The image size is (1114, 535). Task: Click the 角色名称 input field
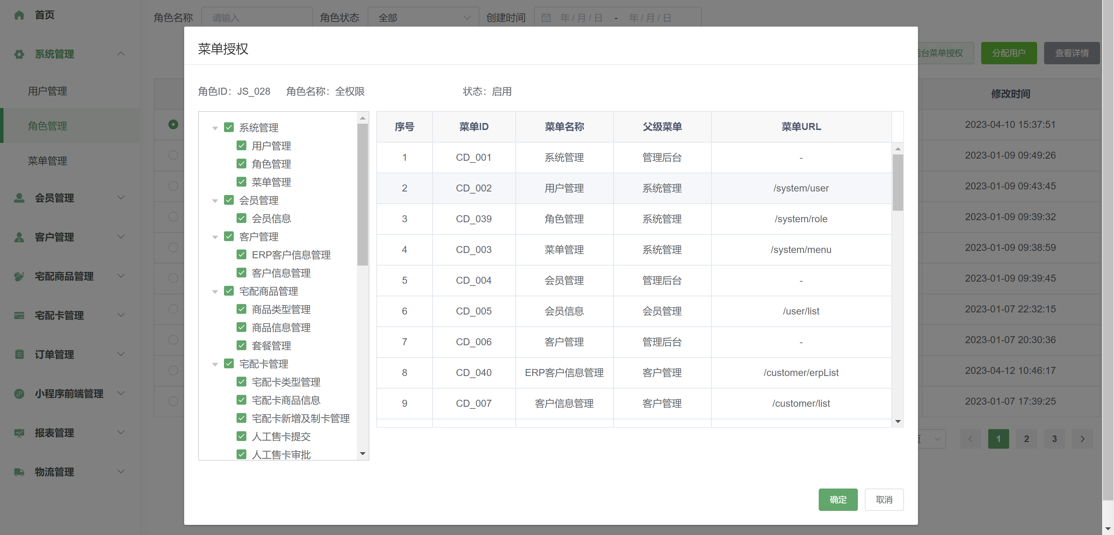(x=257, y=18)
